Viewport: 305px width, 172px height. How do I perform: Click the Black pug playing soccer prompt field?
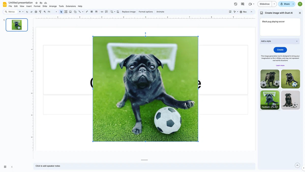click(x=280, y=27)
